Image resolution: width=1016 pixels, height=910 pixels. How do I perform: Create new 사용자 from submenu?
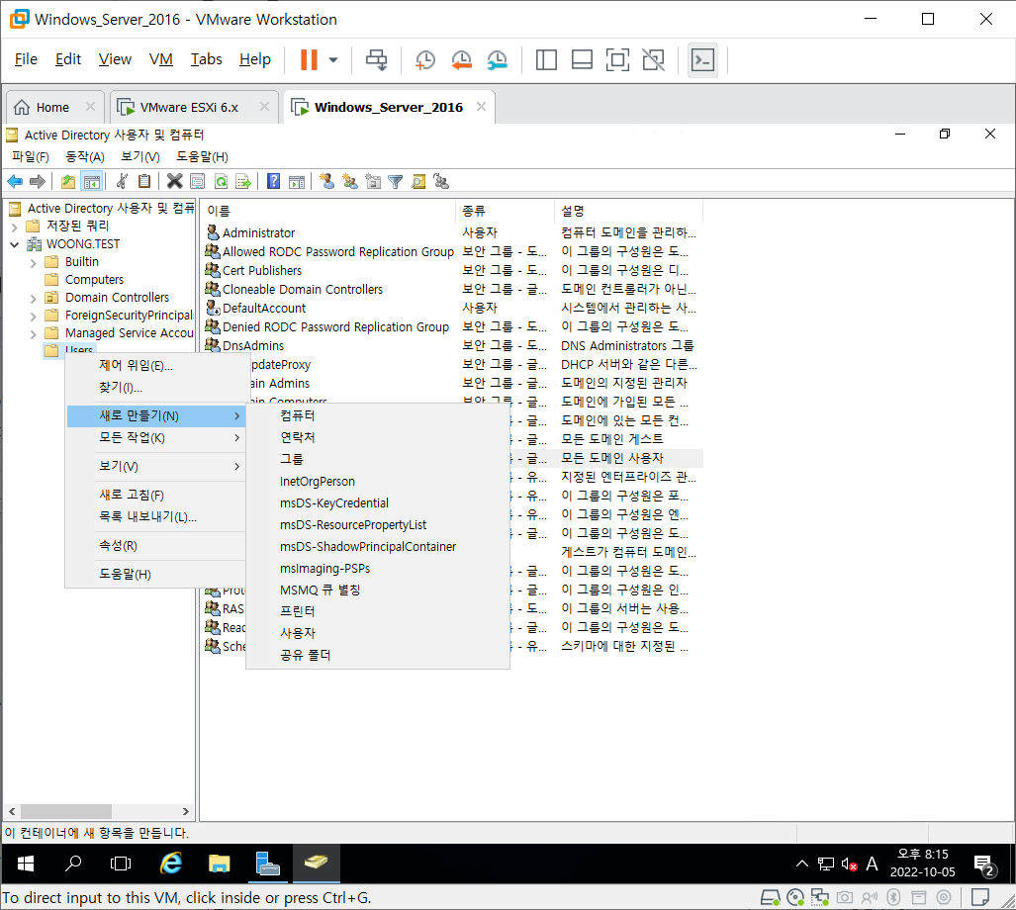pyautogui.click(x=378, y=633)
